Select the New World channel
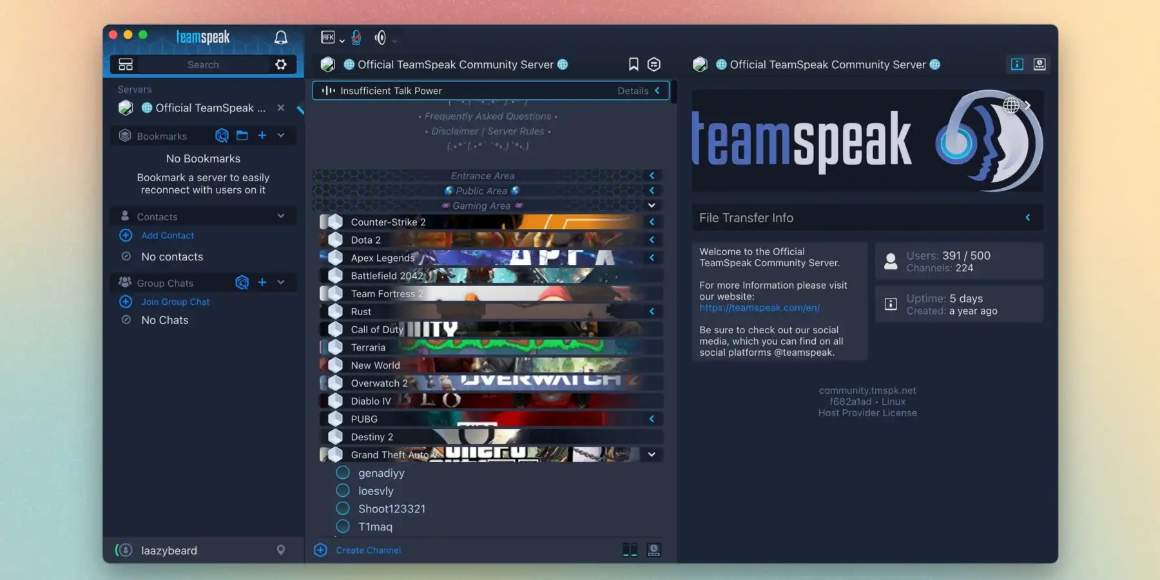The width and height of the screenshot is (1160, 580). pos(491,365)
